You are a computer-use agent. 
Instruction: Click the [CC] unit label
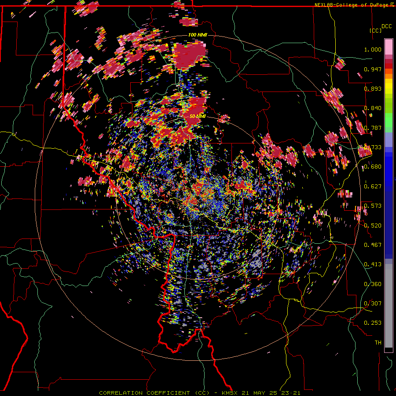(375, 30)
